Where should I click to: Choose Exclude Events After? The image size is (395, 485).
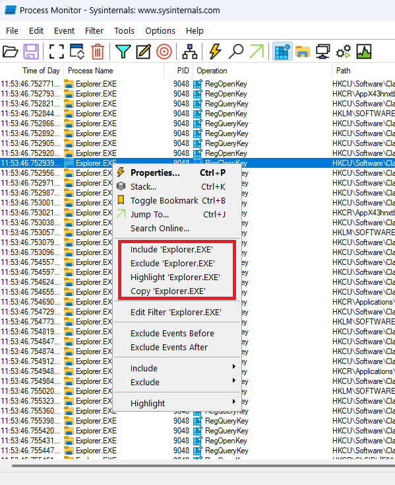click(x=177, y=348)
